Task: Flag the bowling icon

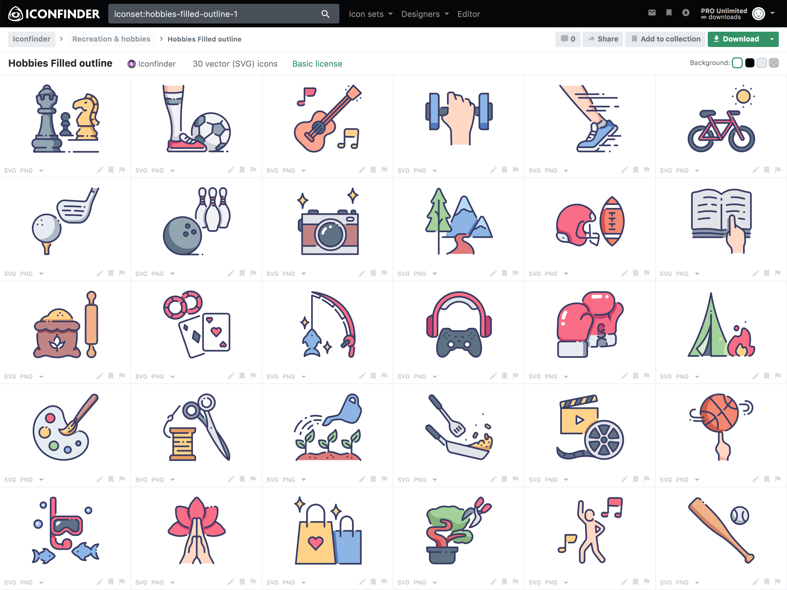Action: [253, 273]
